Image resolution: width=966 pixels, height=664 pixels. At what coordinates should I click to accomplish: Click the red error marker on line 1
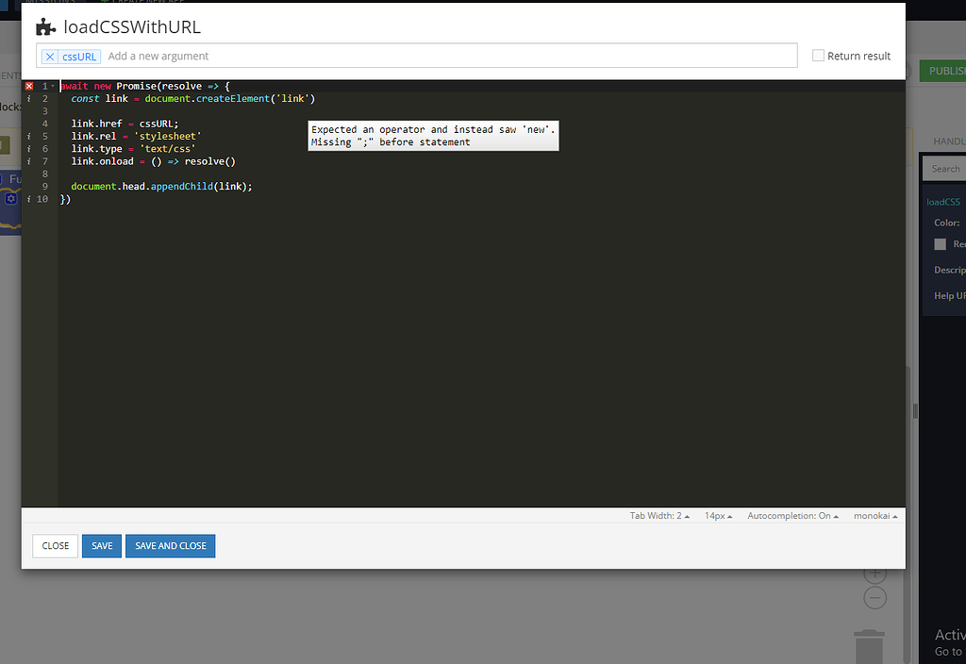pos(28,85)
